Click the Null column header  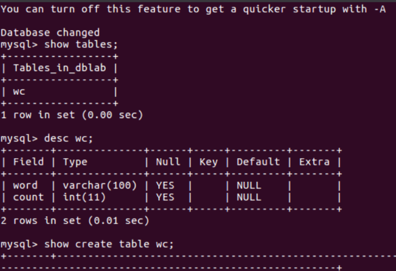point(168,162)
